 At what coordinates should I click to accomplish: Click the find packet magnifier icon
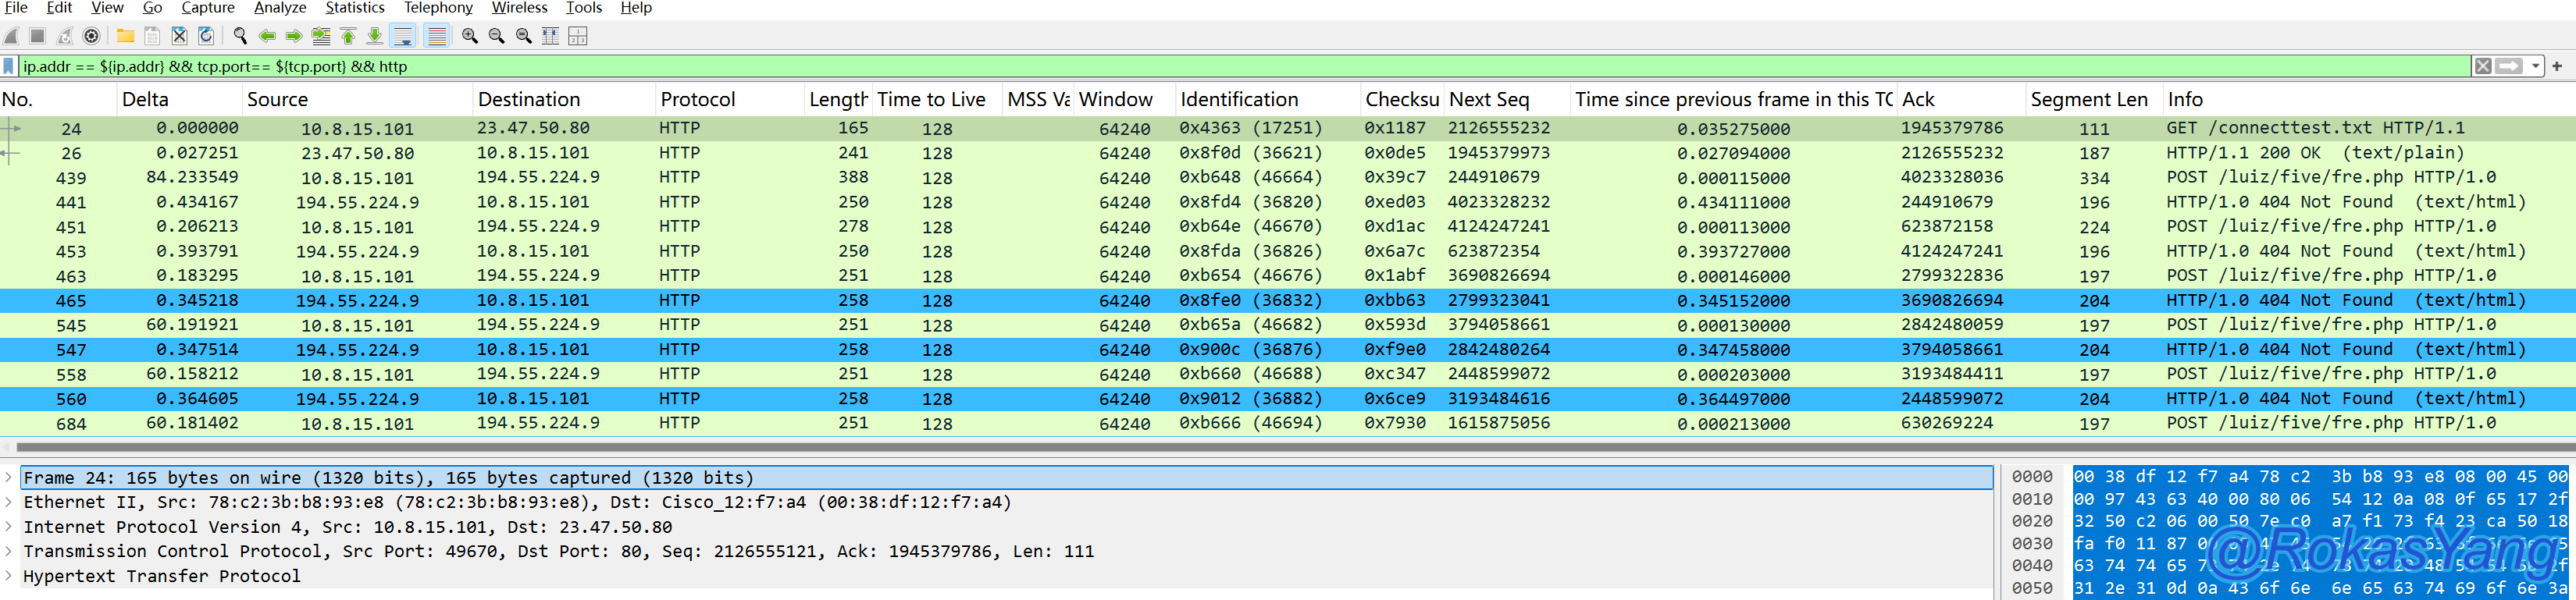coord(240,36)
